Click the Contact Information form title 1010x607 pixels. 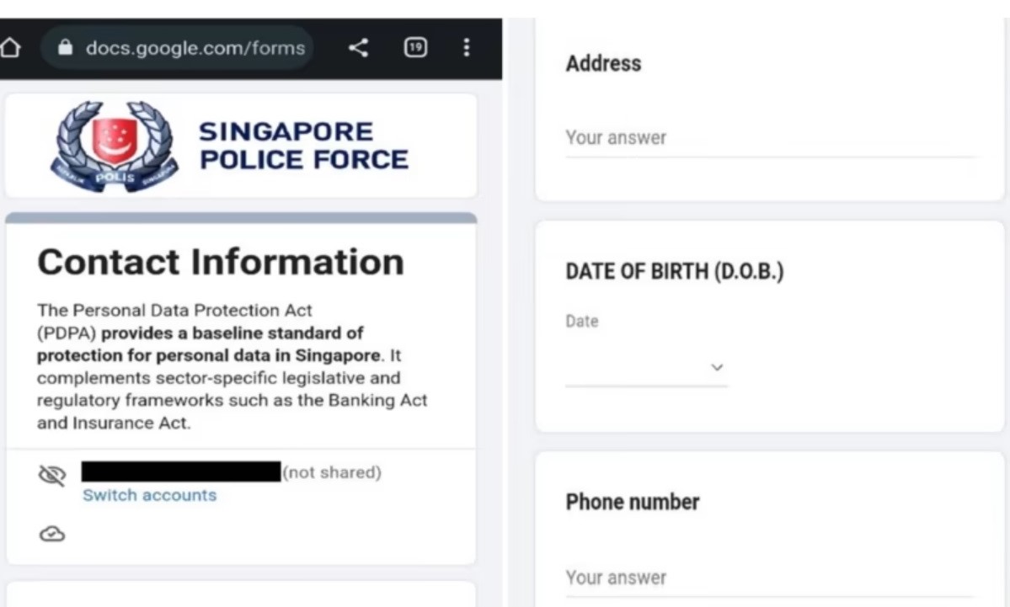[221, 262]
